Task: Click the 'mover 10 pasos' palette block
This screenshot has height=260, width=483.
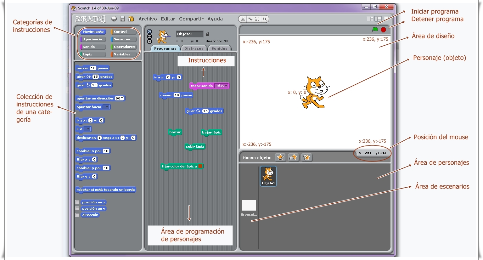Action: click(93, 68)
